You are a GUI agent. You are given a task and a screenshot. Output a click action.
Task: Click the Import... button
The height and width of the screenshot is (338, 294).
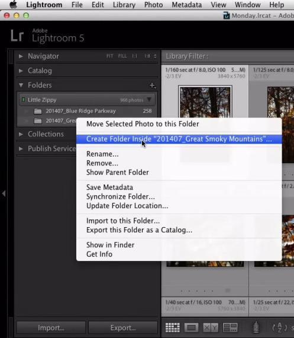pos(51,328)
